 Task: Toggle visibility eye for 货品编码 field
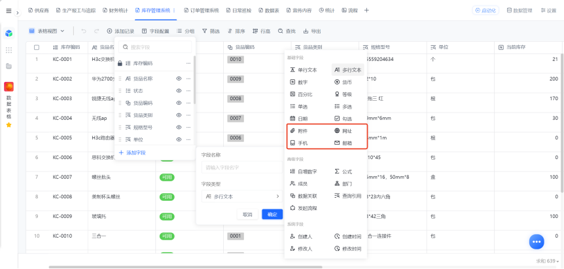[x=179, y=103]
